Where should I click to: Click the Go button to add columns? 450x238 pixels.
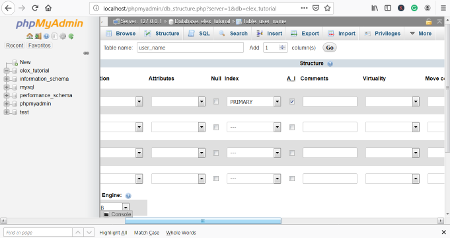[x=330, y=48]
